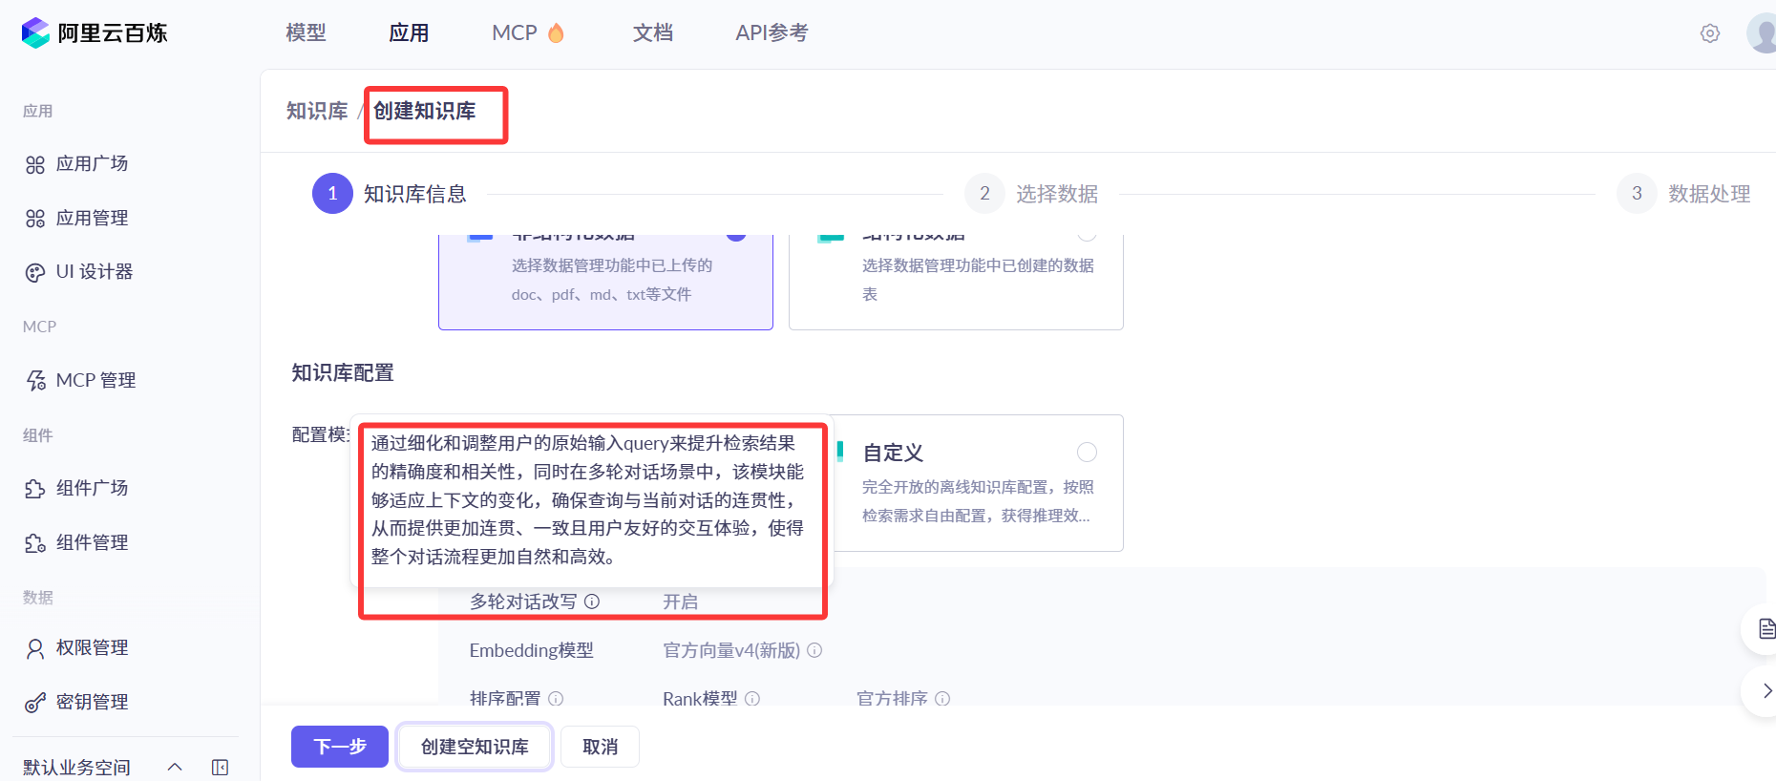Open settings gear icon in header

click(1710, 33)
